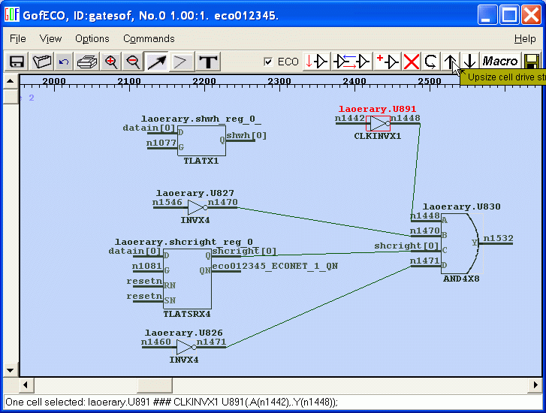
Task: Click net label n1546
Action: click(167, 202)
